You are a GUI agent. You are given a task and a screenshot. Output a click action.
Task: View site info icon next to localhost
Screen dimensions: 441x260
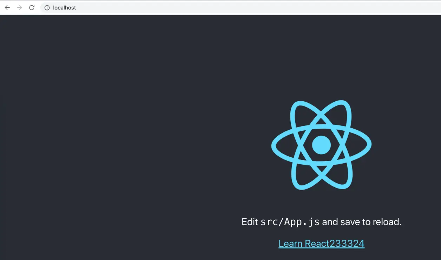[47, 8]
